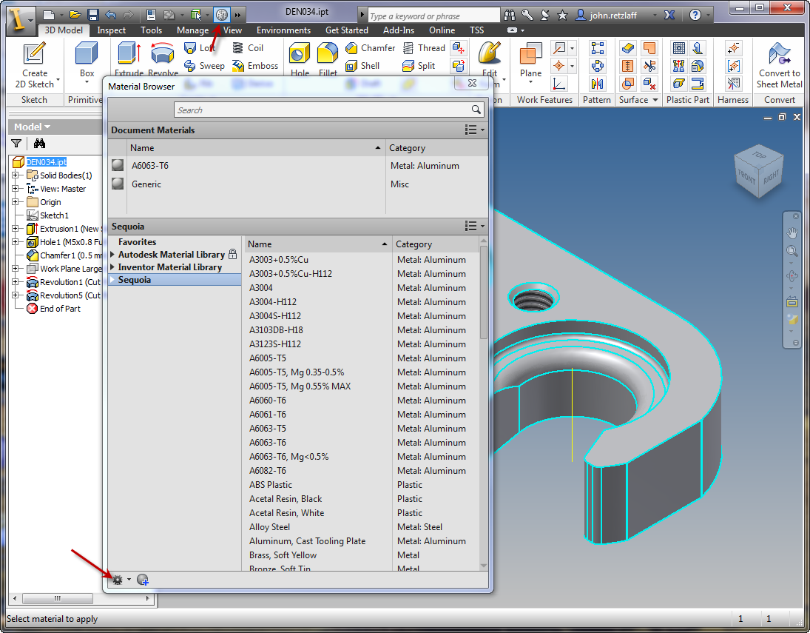Switch to the Tools tab
Image resolution: width=810 pixels, height=633 pixels.
151,30
